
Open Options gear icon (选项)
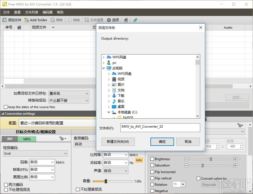point(109,20)
